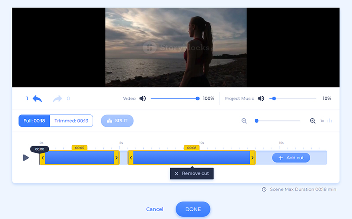This screenshot has width=352, height=219.
Task: Click the undo arrow icon
Action: pos(37,99)
